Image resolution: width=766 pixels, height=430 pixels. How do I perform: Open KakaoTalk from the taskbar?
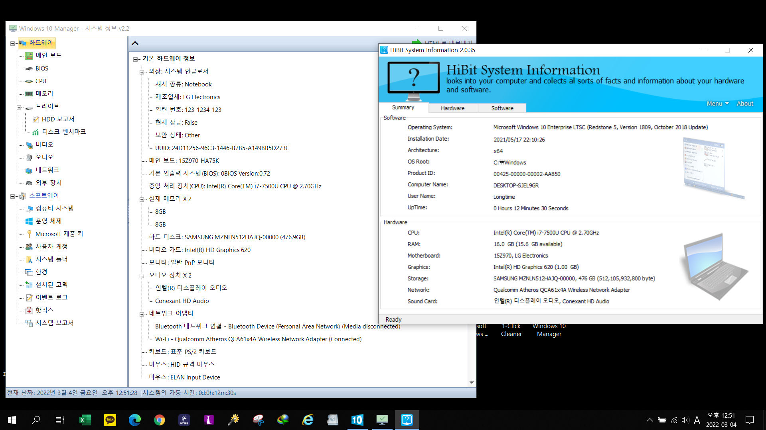(110, 420)
